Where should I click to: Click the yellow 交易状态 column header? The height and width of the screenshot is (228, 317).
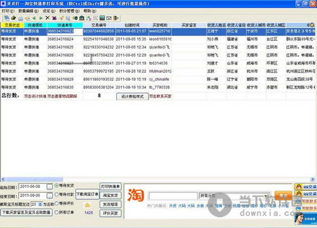(12, 25)
